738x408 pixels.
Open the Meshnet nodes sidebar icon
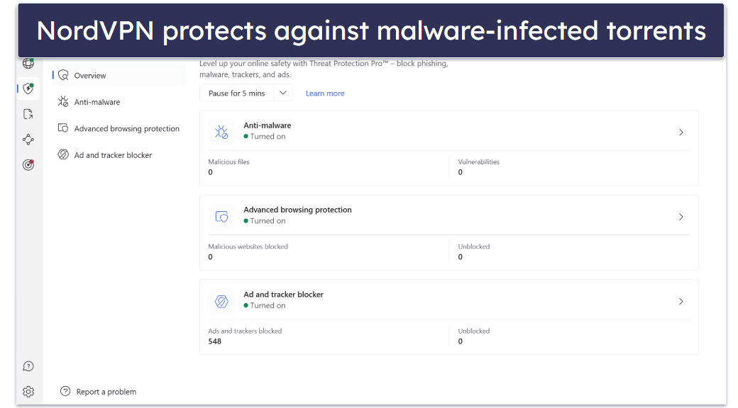[x=28, y=140]
